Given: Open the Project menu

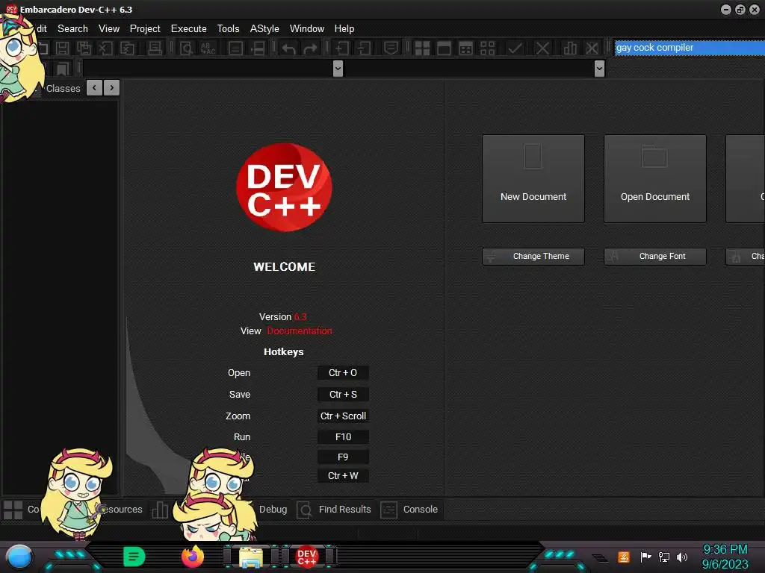Looking at the screenshot, I should click(x=145, y=29).
